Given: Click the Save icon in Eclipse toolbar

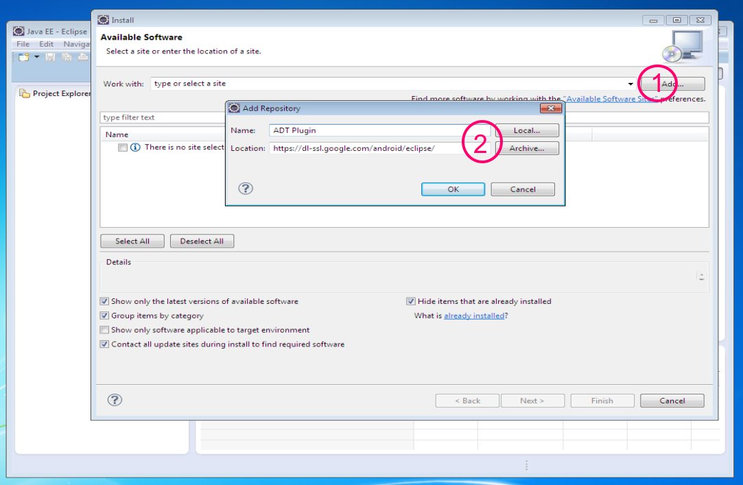Looking at the screenshot, I should (x=50, y=57).
